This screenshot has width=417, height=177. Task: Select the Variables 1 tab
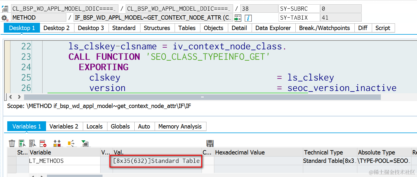[x=27, y=126]
